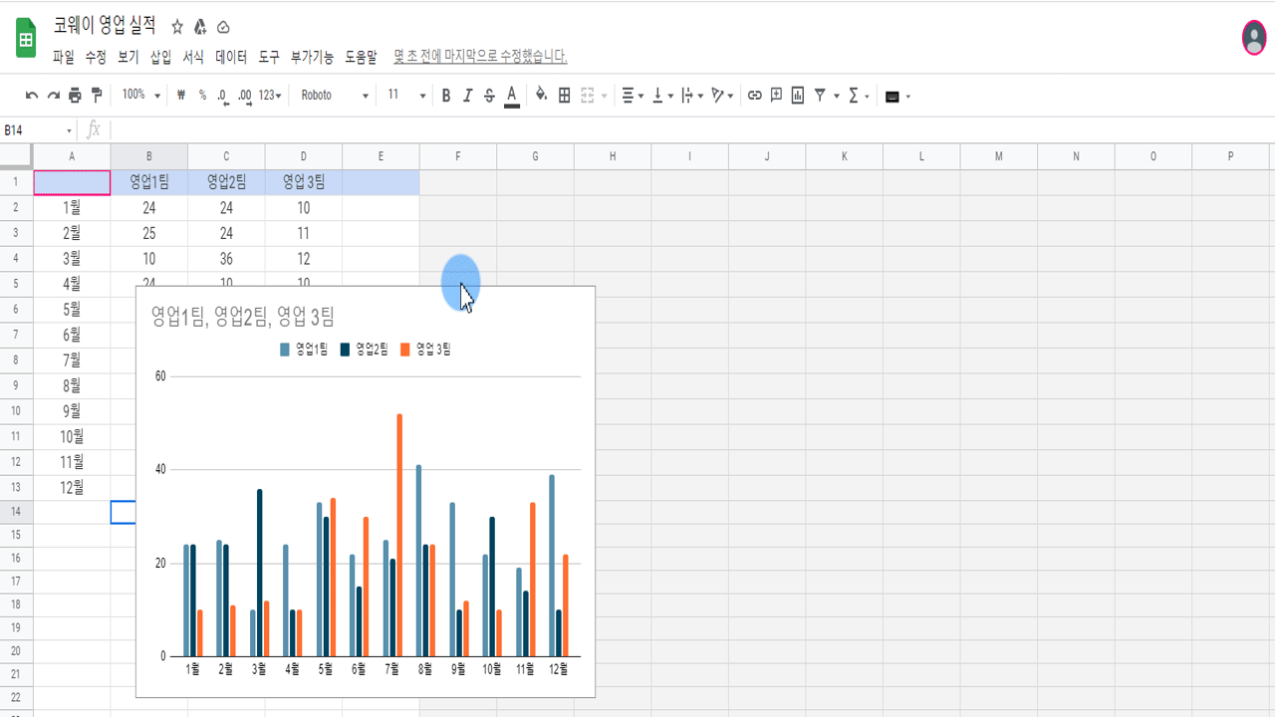Format as percent with the % icon
Screen dimensions: 1275x717
coord(202,96)
